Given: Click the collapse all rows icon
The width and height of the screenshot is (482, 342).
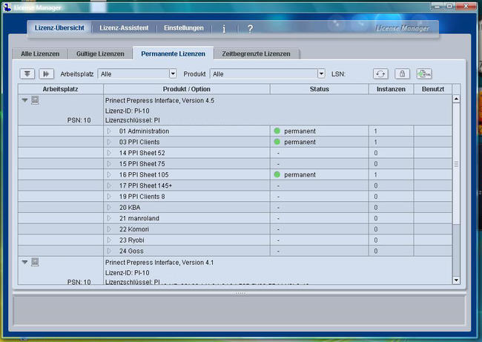Looking at the screenshot, I should point(46,73).
